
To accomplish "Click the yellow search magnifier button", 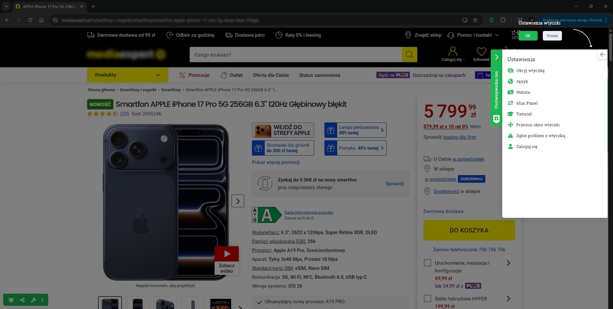I will tap(409, 54).
